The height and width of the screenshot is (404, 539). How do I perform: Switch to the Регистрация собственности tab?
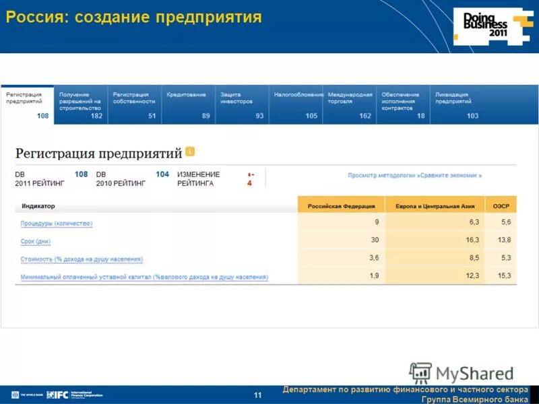[134, 105]
